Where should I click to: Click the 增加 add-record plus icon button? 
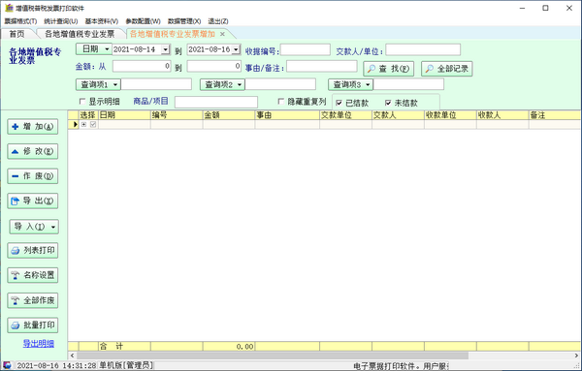[x=33, y=127]
